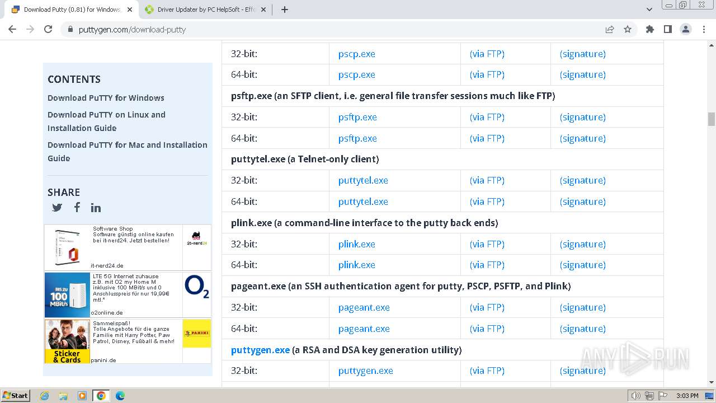The height and width of the screenshot is (403, 716).
Task: Click the network icon in system tray
Action: tap(649, 396)
